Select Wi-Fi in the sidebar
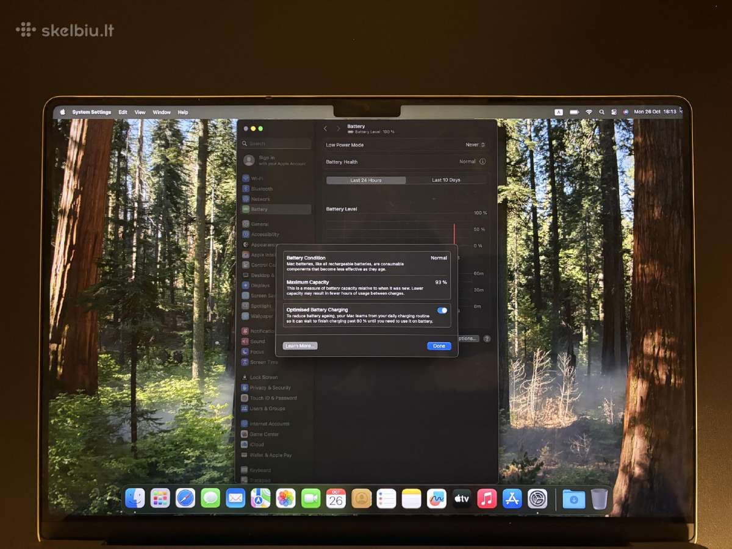This screenshot has width=732, height=549. pos(276,179)
